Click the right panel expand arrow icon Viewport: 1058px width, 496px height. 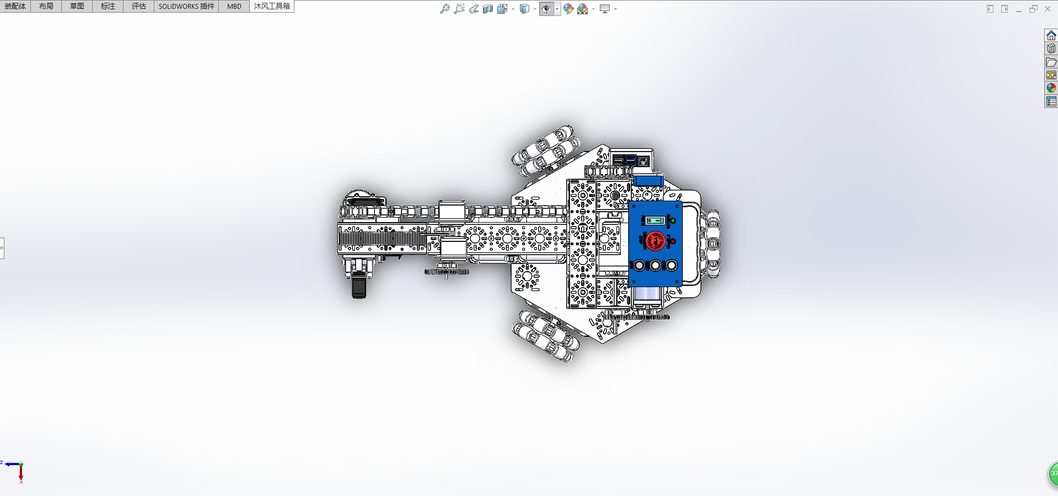1005,9
